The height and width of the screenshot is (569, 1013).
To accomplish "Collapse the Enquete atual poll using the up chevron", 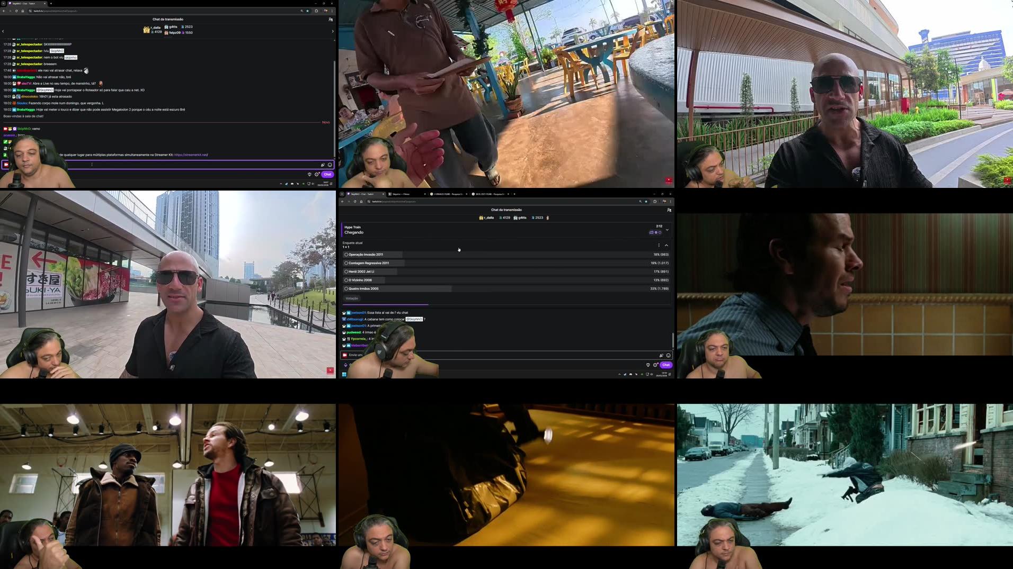I will point(667,245).
